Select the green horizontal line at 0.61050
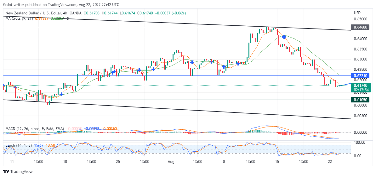The width and height of the screenshot is (376, 177). click(x=176, y=100)
